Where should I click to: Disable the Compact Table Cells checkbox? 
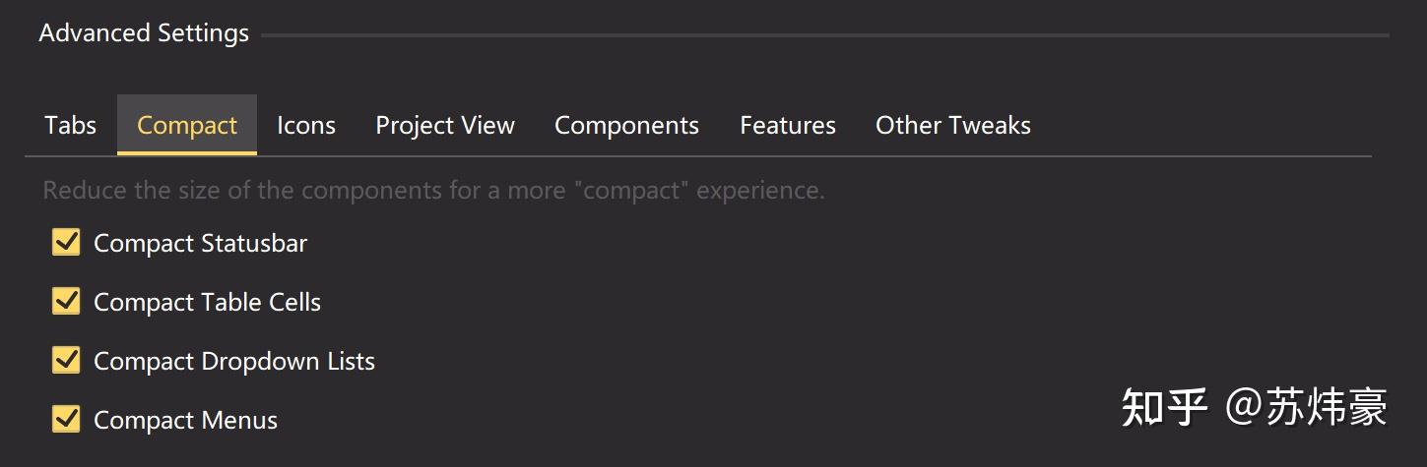[66, 302]
